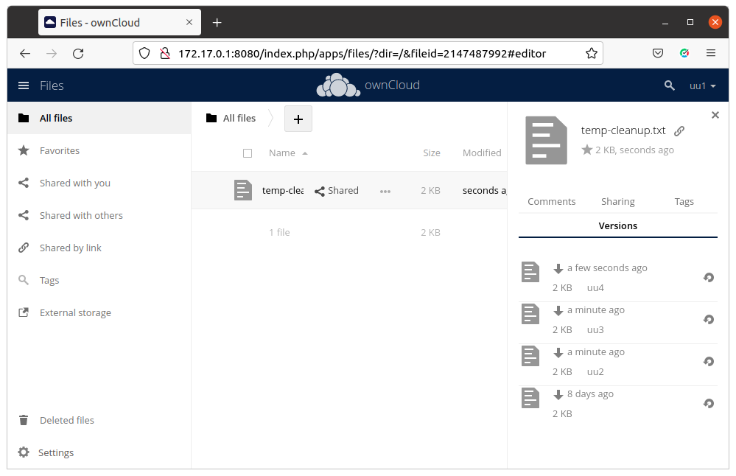Expand the uu1 user menu
The width and height of the screenshot is (736, 476).
[702, 86]
